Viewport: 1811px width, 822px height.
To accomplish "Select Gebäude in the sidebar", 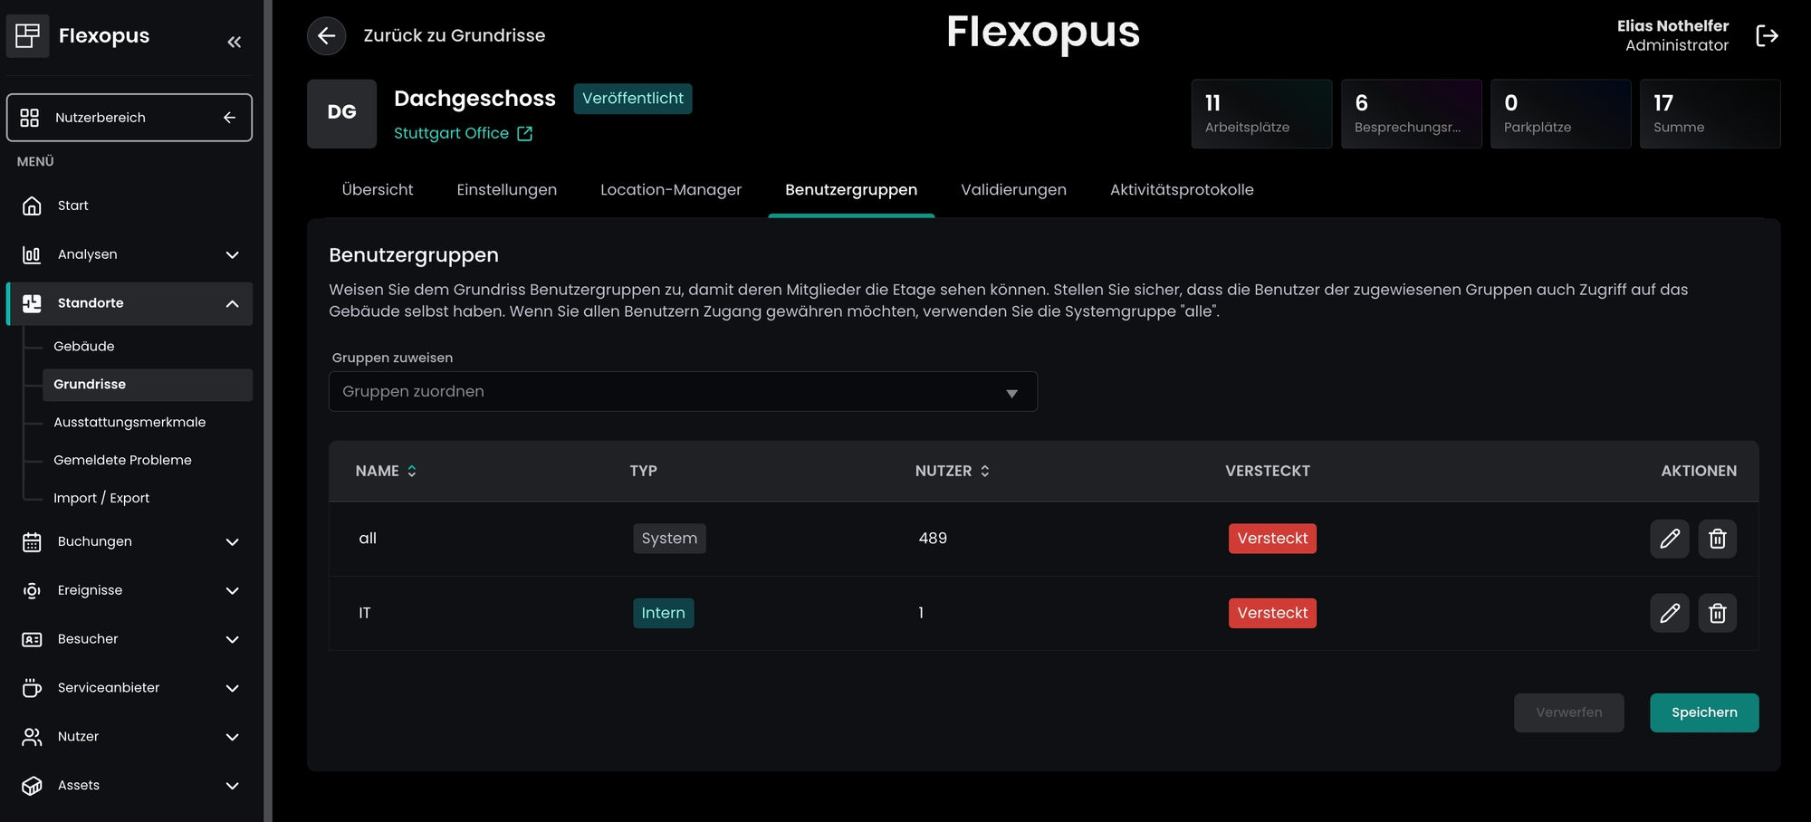I will click(x=84, y=347).
